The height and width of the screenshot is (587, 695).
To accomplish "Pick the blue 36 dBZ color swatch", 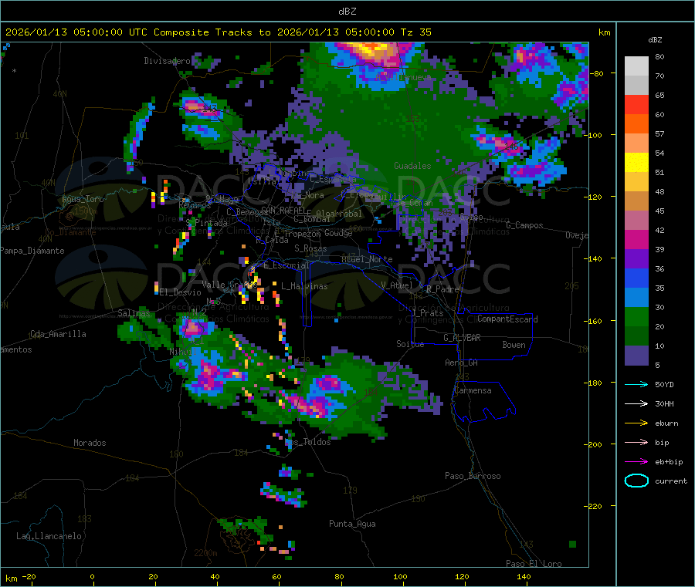I will tap(636, 278).
